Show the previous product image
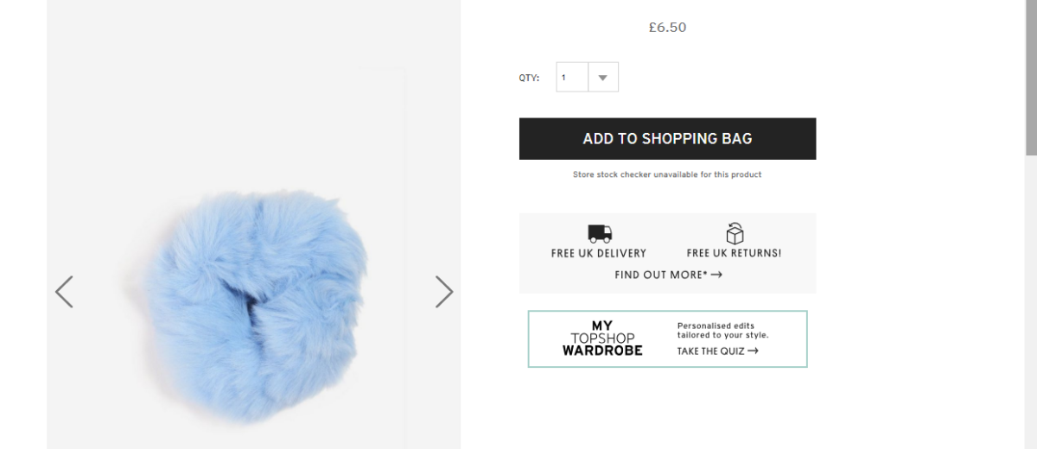The height and width of the screenshot is (449, 1037). point(64,292)
